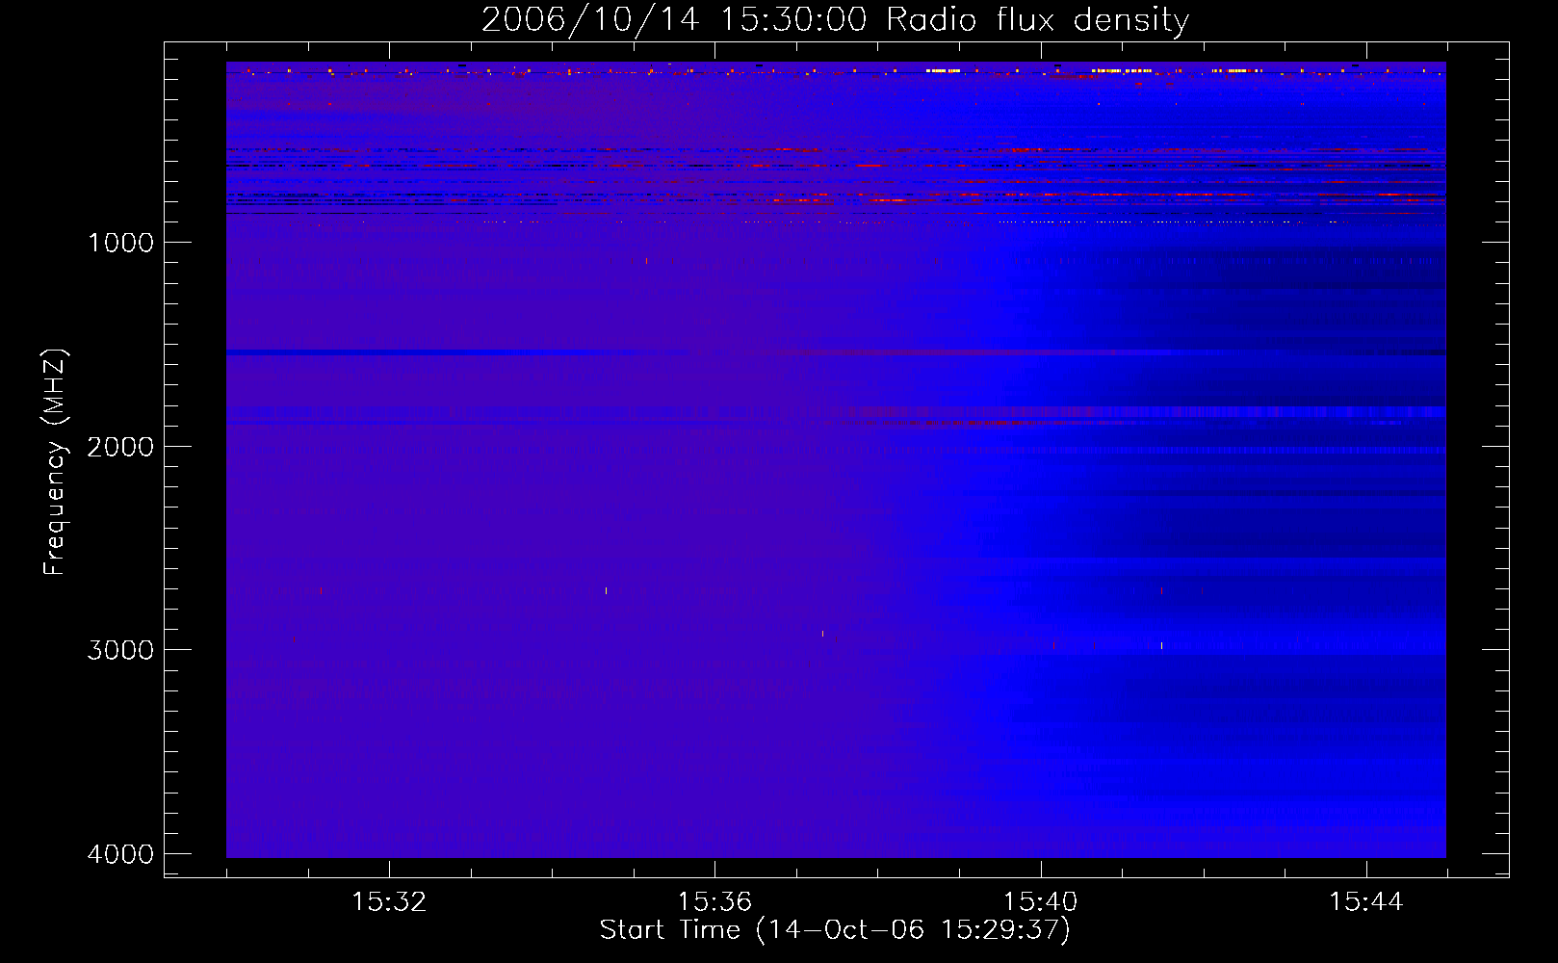Select the 2000 frequency tick label
Image resolution: width=1558 pixels, height=963 pixels.
point(120,447)
